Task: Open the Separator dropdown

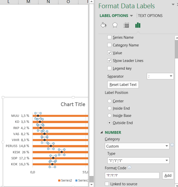Action: pos(160,76)
